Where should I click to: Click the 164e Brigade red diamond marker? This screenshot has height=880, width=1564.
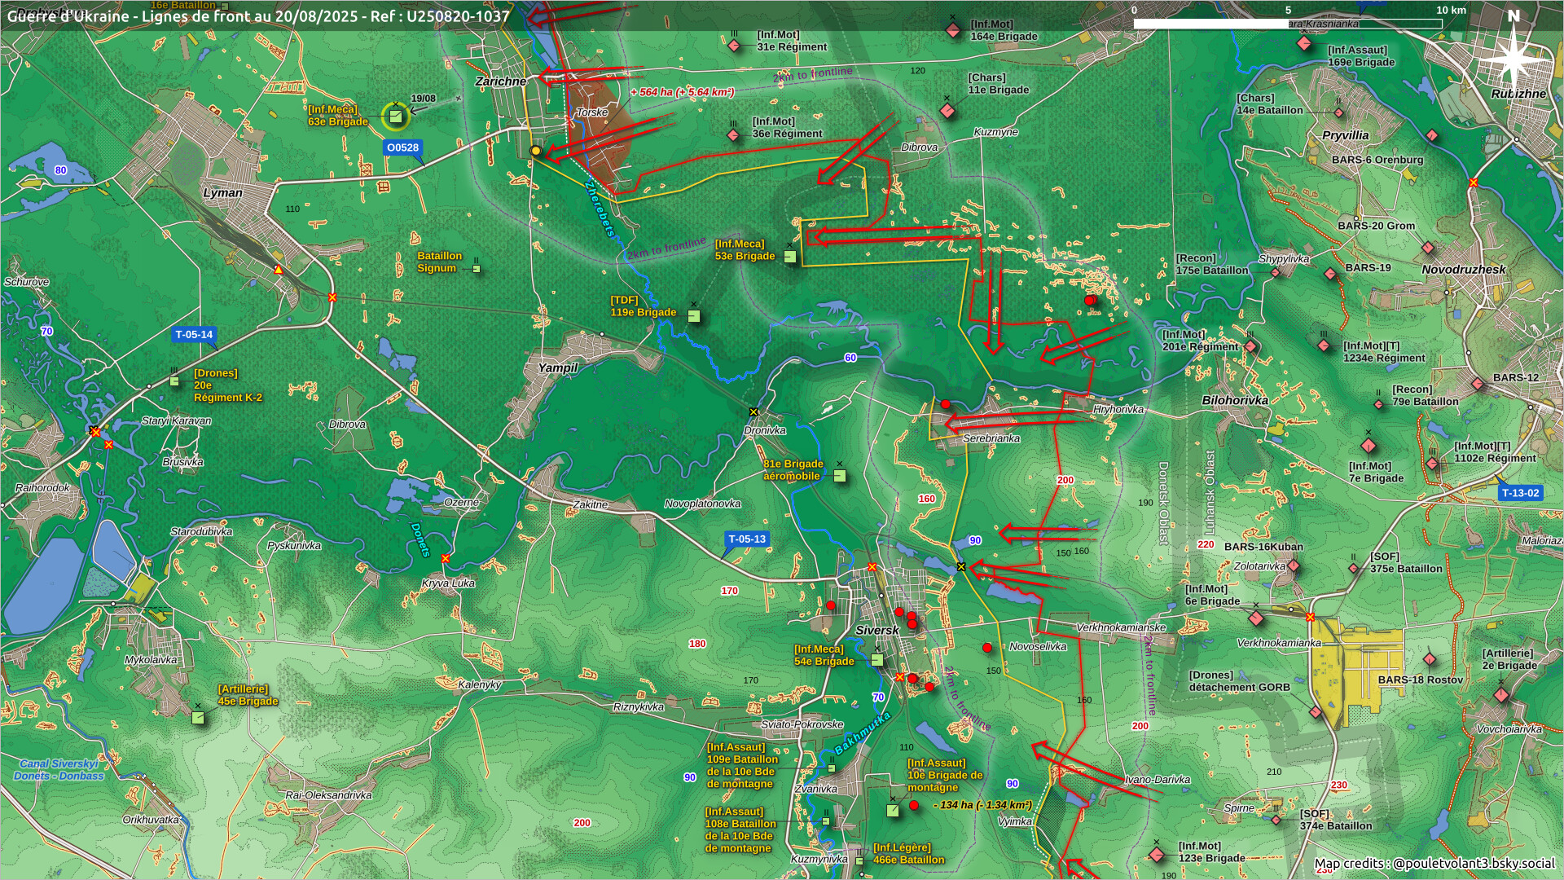click(x=953, y=31)
